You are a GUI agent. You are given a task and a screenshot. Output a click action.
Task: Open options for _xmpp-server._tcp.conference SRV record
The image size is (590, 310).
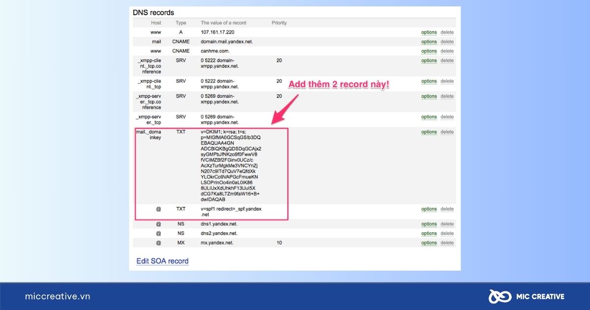tap(429, 96)
